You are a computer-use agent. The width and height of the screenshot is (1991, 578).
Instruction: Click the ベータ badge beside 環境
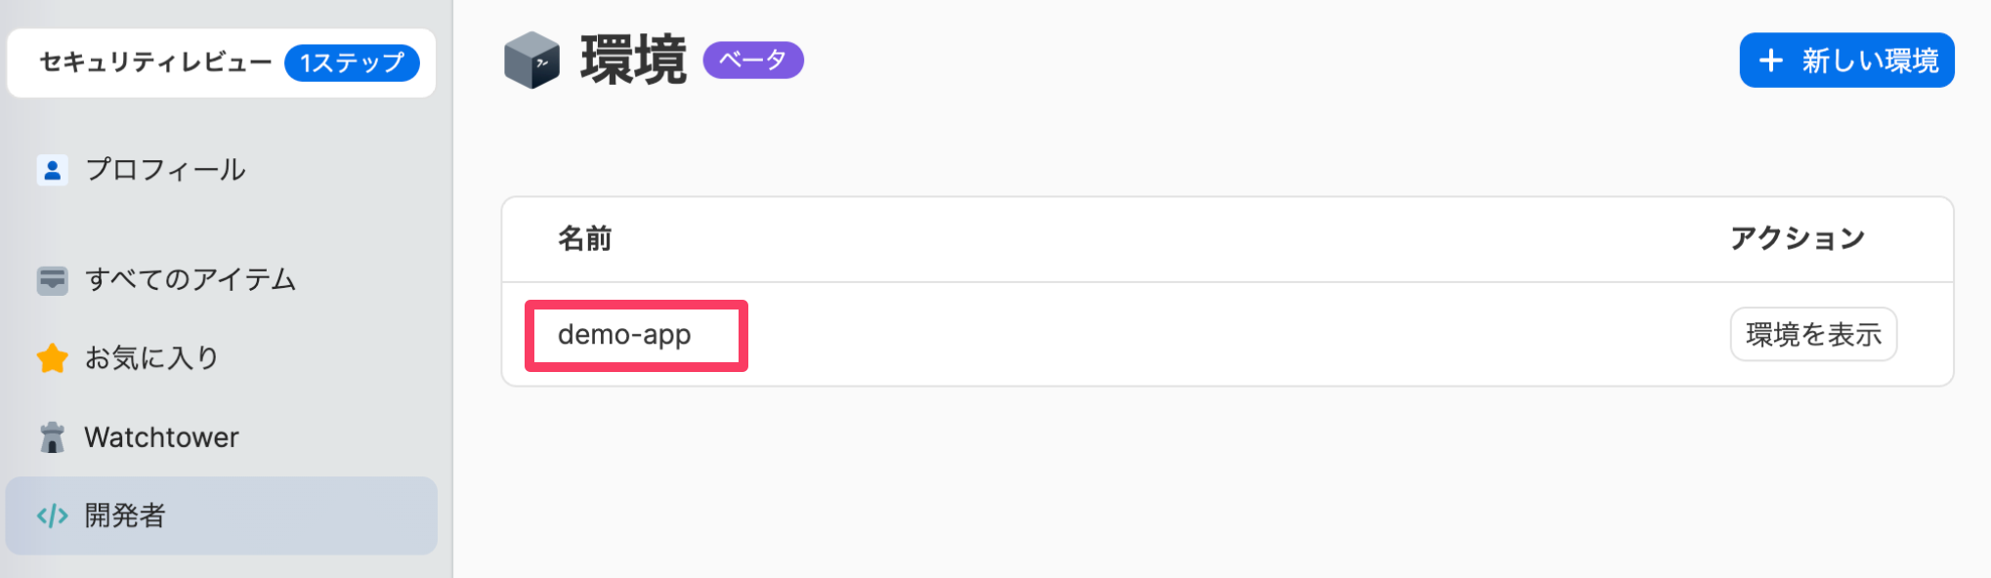[x=753, y=61]
